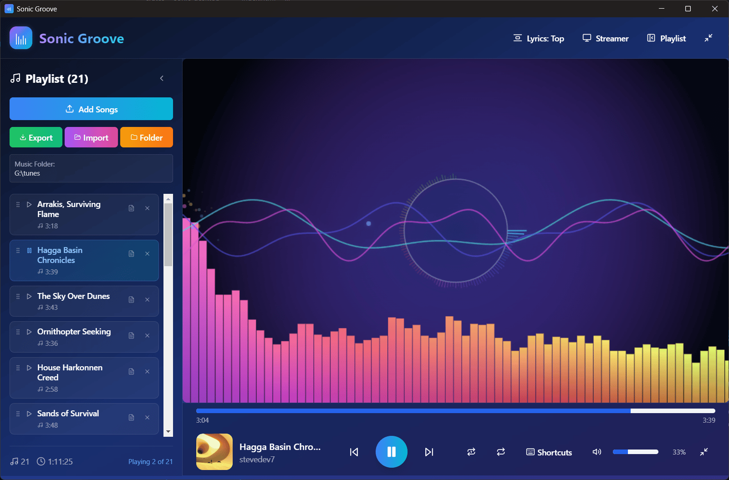Click the Sonic Groove logo icon
Screen dimensions: 729x480
coord(21,38)
